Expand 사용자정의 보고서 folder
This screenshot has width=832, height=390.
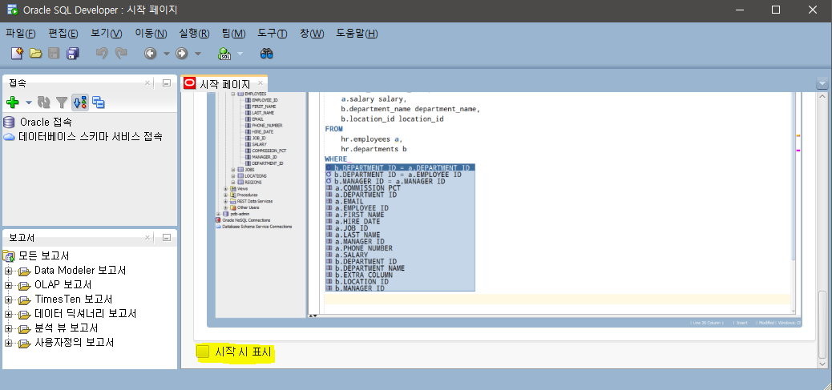point(9,344)
